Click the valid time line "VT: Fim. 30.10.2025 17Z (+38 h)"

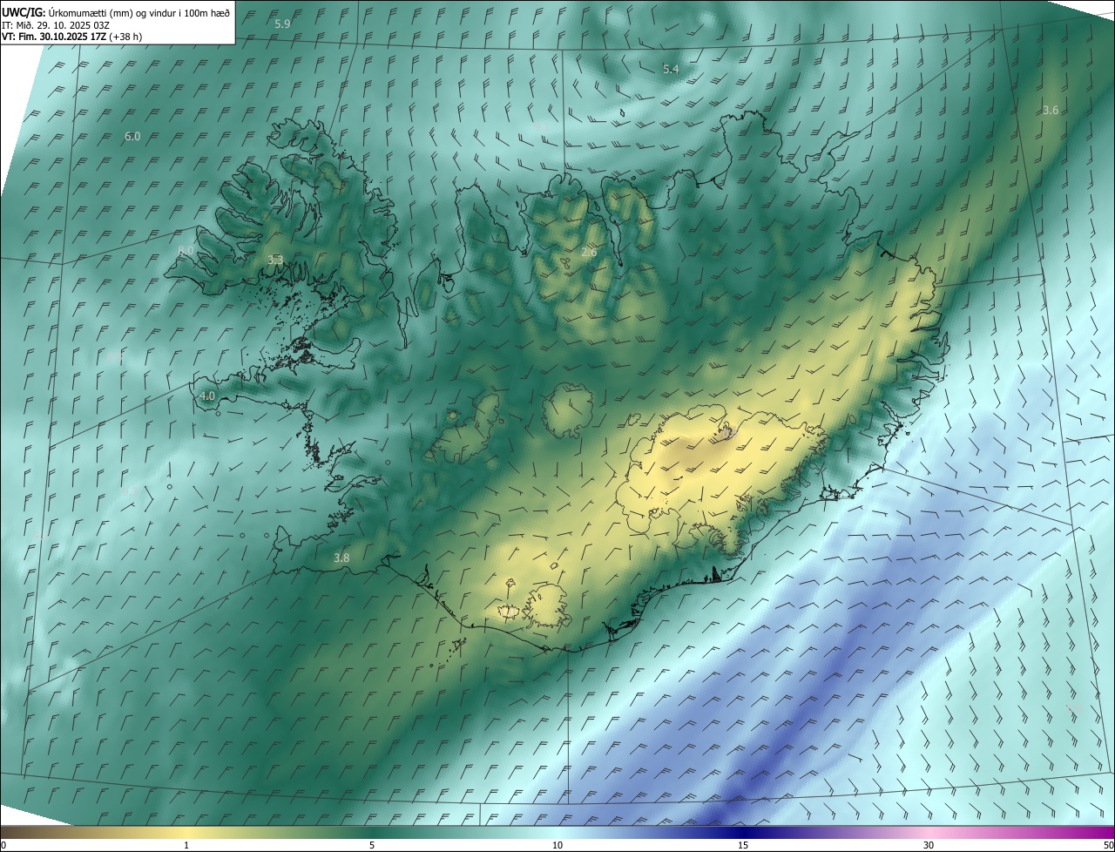72,37
